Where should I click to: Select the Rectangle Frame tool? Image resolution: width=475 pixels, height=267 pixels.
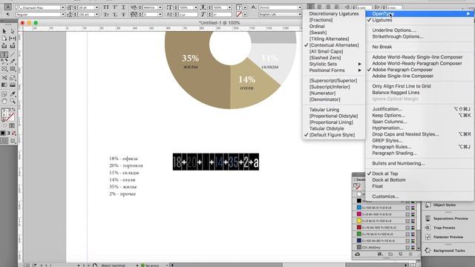click(x=4, y=69)
